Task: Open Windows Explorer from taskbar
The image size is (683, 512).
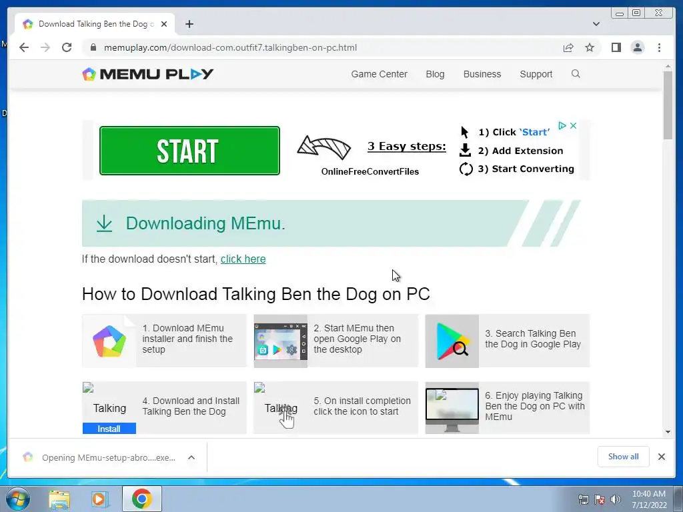Action: [59, 499]
